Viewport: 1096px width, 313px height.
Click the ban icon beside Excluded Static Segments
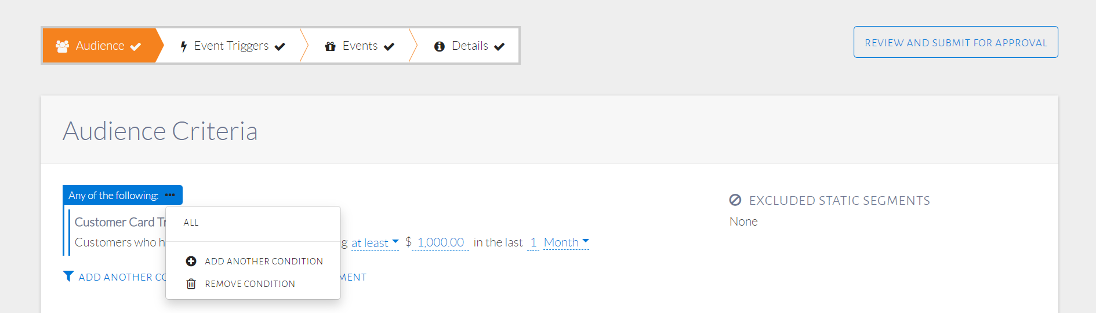[x=735, y=200]
